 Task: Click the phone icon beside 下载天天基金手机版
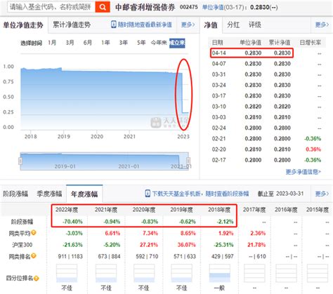[x=148, y=194]
